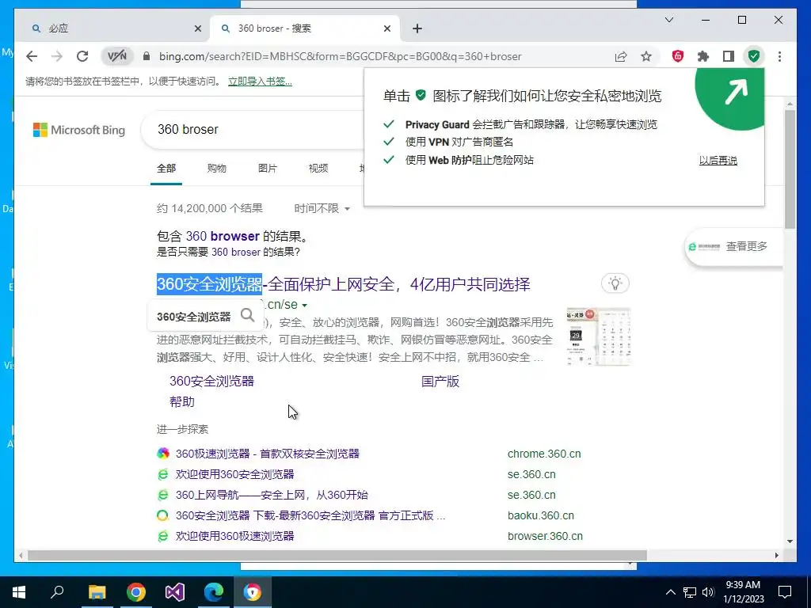The width and height of the screenshot is (811, 608).
Task: Bookmark this page with star icon
Action: 646,56
